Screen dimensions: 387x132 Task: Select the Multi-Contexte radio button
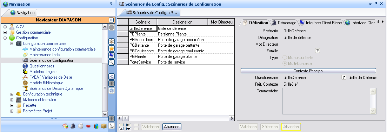pyautogui.click(x=285, y=64)
